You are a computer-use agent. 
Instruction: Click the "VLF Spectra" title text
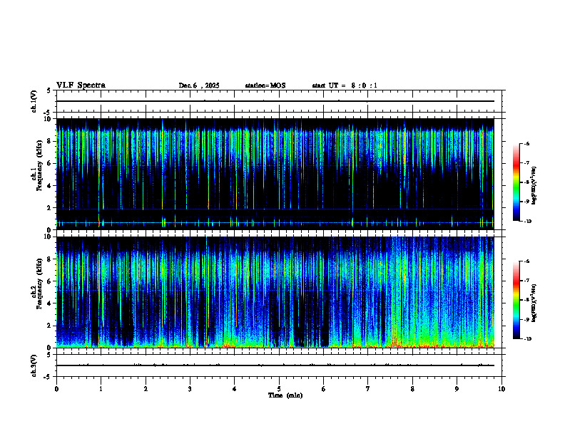81,85
